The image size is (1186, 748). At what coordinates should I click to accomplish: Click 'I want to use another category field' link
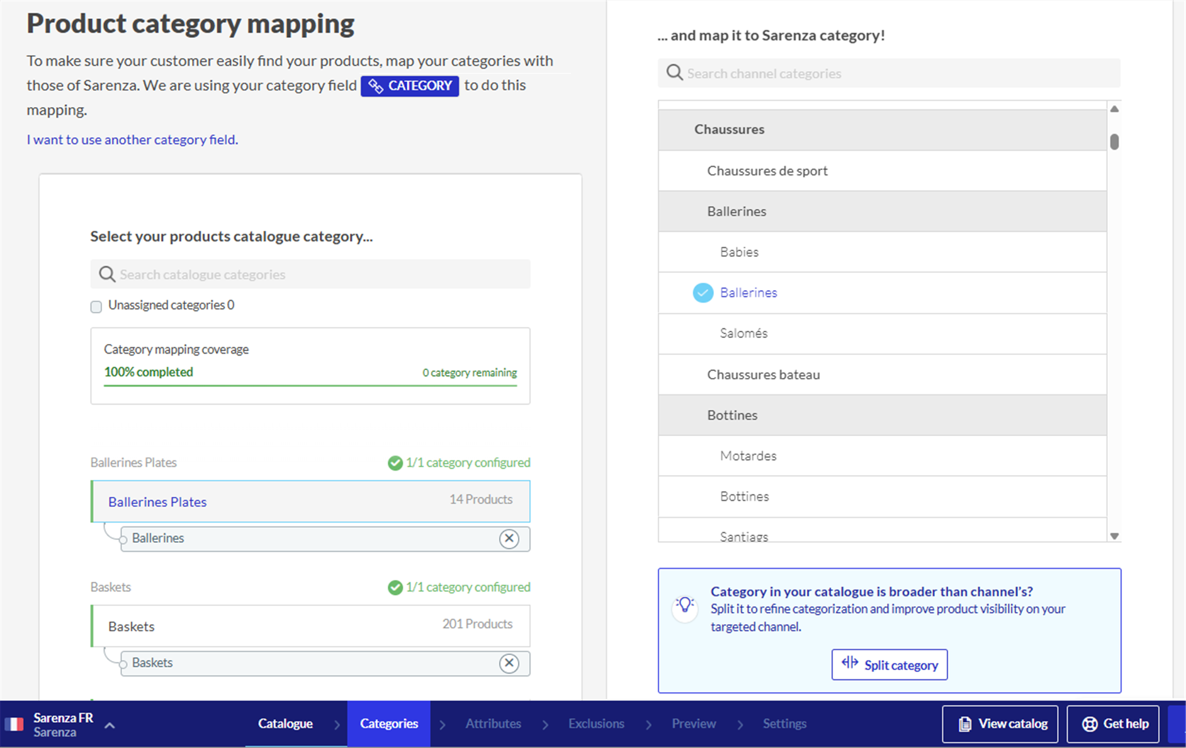[132, 140]
